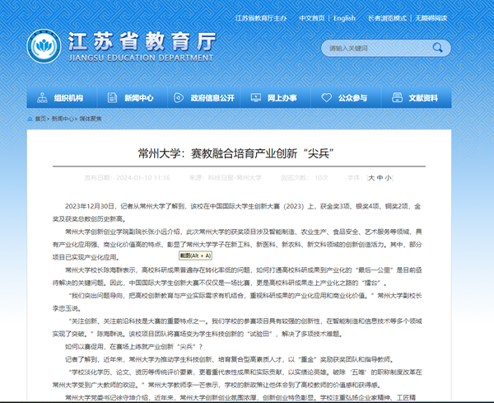Open the 政府信息公开 menu
494x403 pixels.
[x=204, y=98]
